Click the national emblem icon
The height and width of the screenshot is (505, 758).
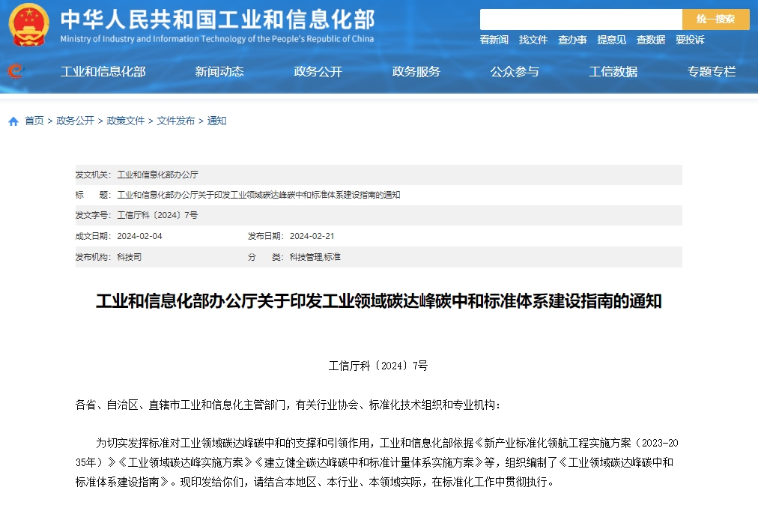[x=28, y=24]
